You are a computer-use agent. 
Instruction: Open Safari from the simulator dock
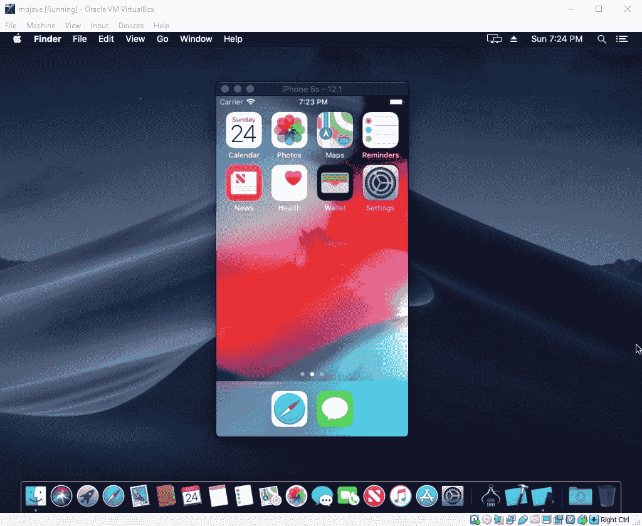tap(289, 408)
